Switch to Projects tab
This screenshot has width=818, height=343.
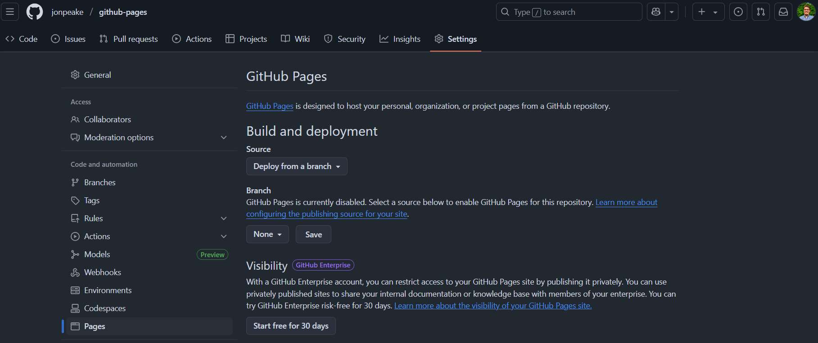click(246, 39)
